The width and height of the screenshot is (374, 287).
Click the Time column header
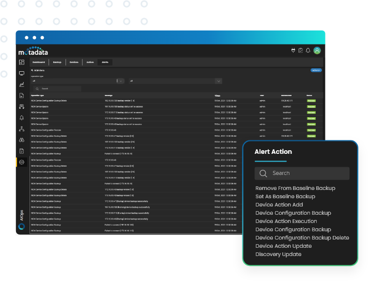(x=217, y=95)
